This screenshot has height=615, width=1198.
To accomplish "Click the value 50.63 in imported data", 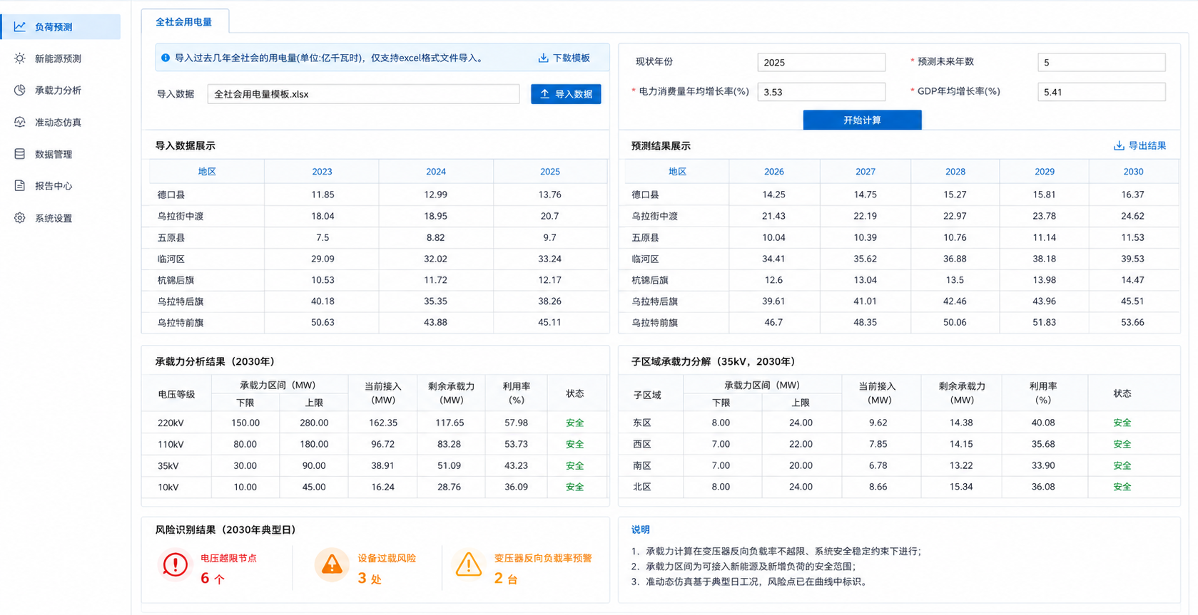I will (323, 322).
